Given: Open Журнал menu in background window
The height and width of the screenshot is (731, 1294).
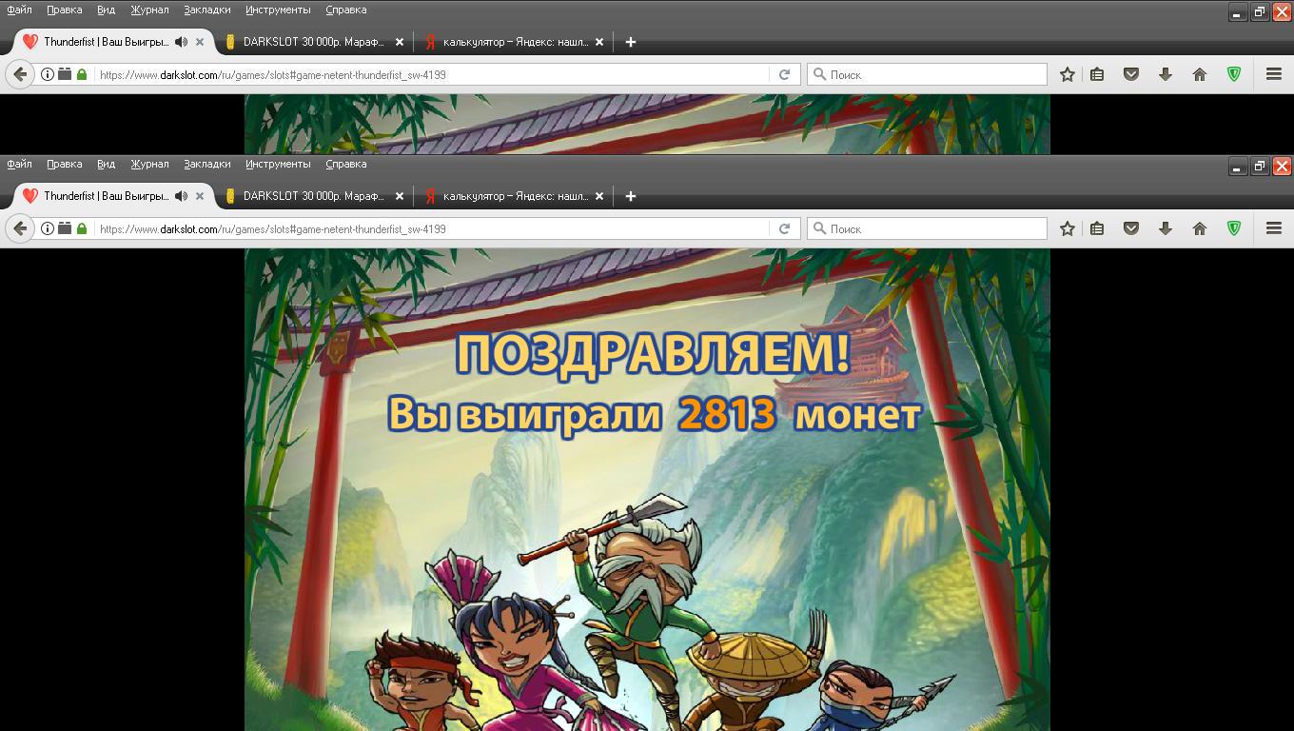Looking at the screenshot, I should (x=149, y=10).
